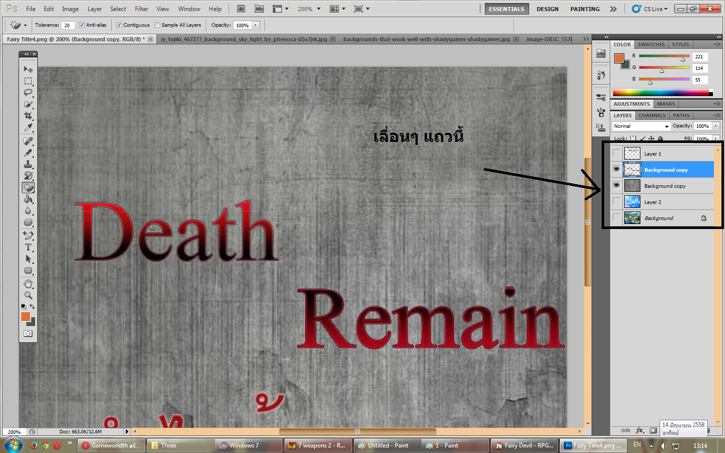Select the Spot Healing Brush tool
The width and height of the screenshot is (725, 453).
point(28,141)
